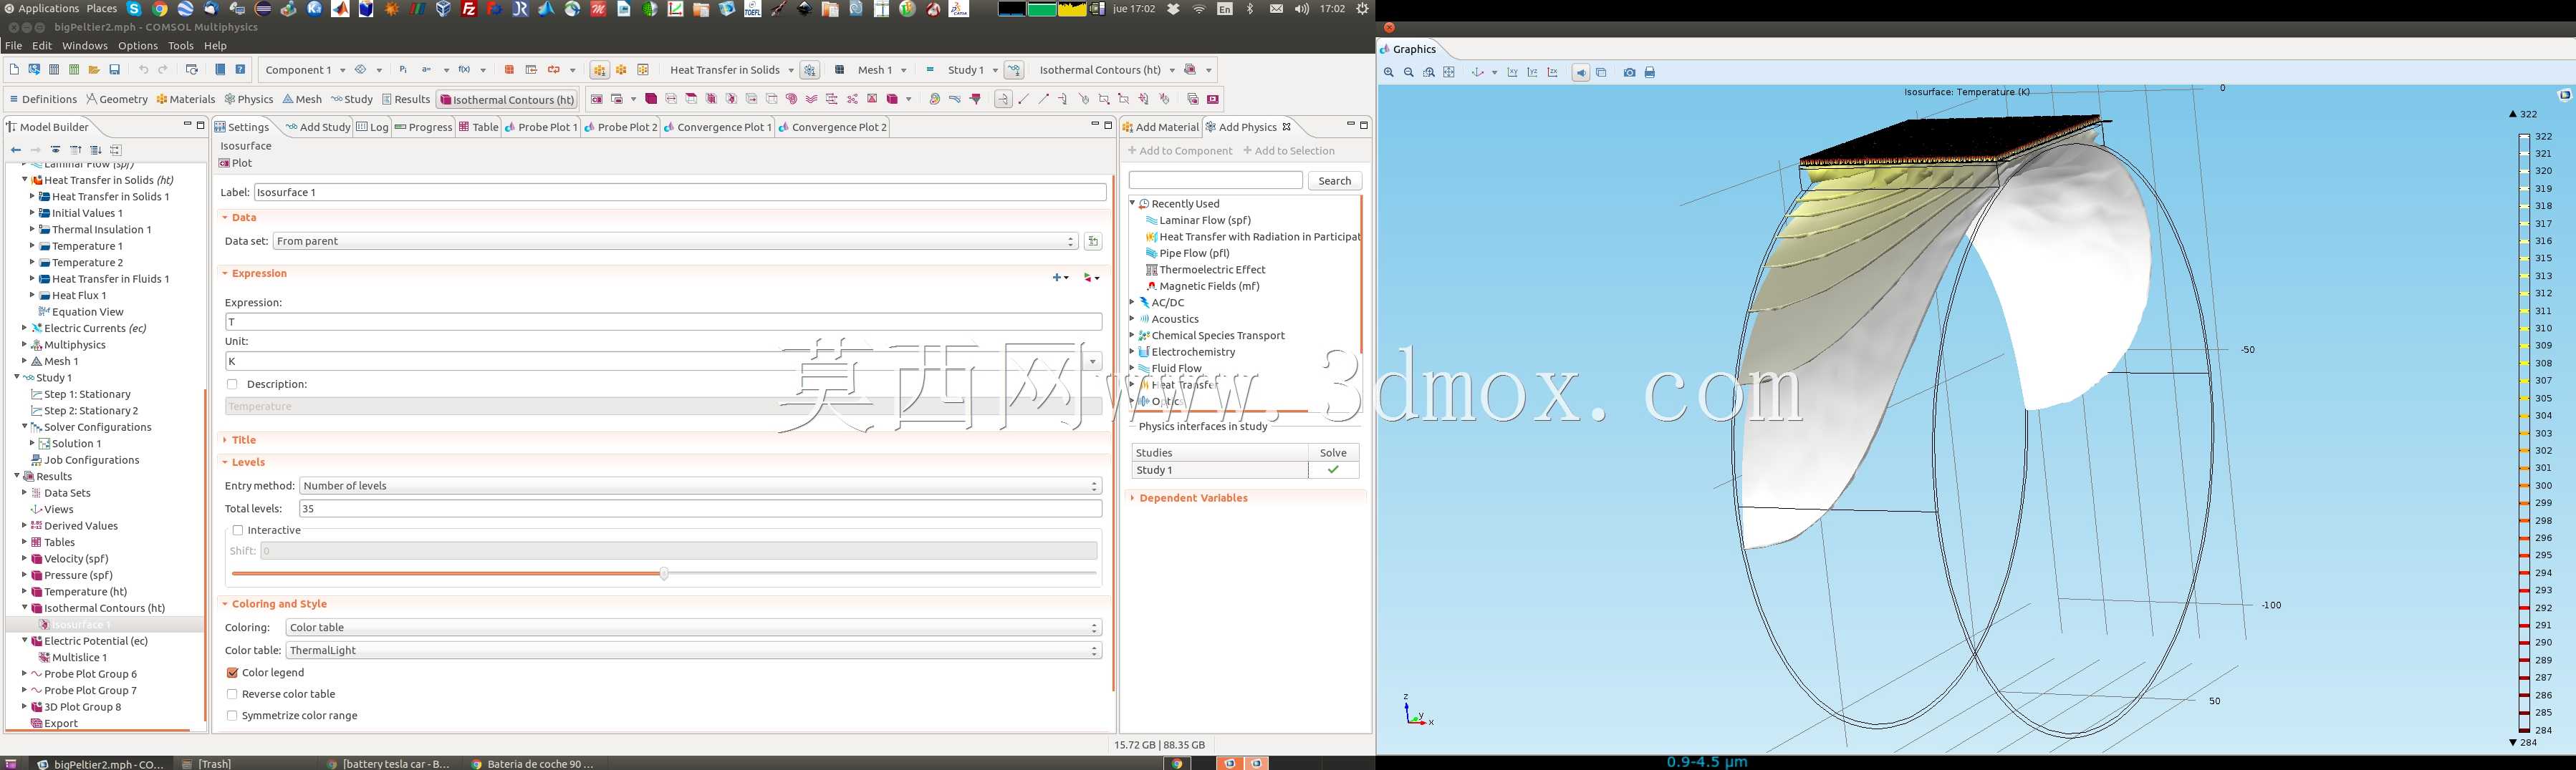The width and height of the screenshot is (2576, 770).
Task: Enable Symmetrize color range checkbox
Action: click(232, 716)
